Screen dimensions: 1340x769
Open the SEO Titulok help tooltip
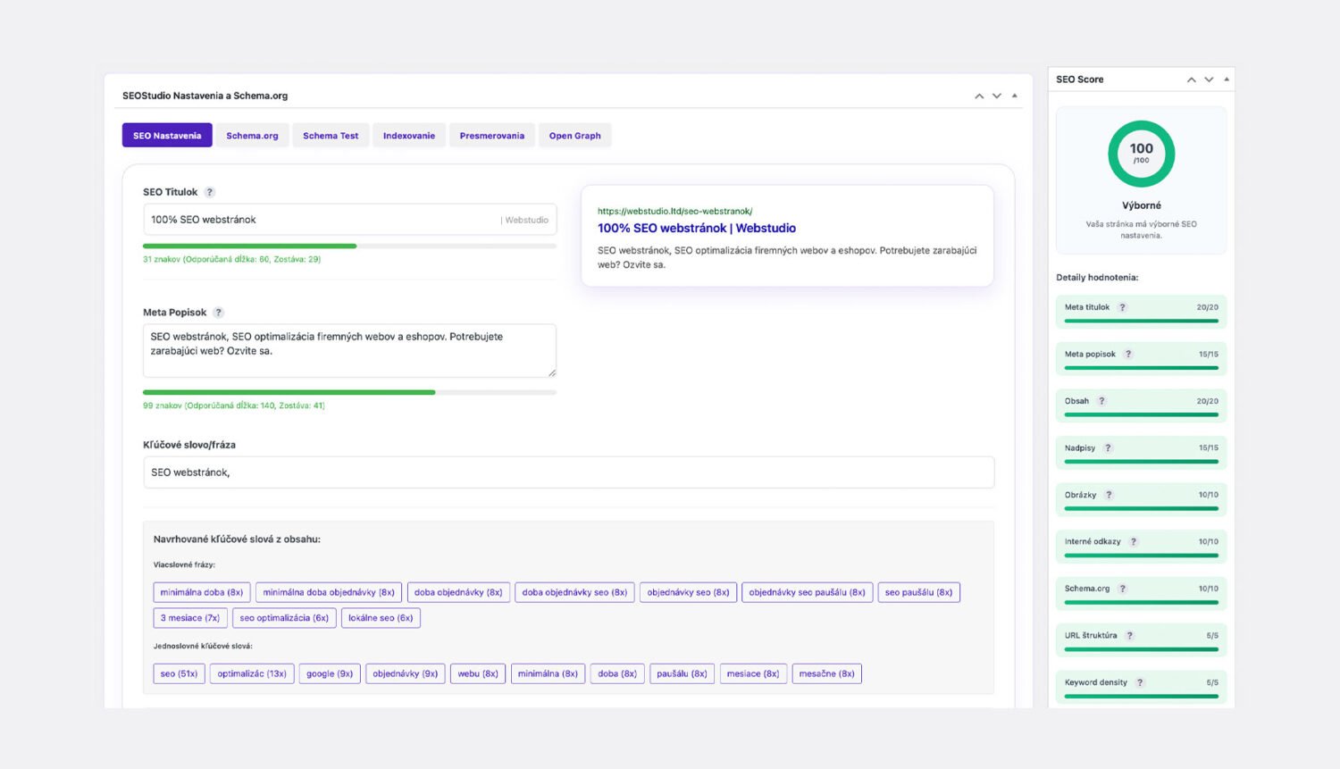click(x=210, y=192)
